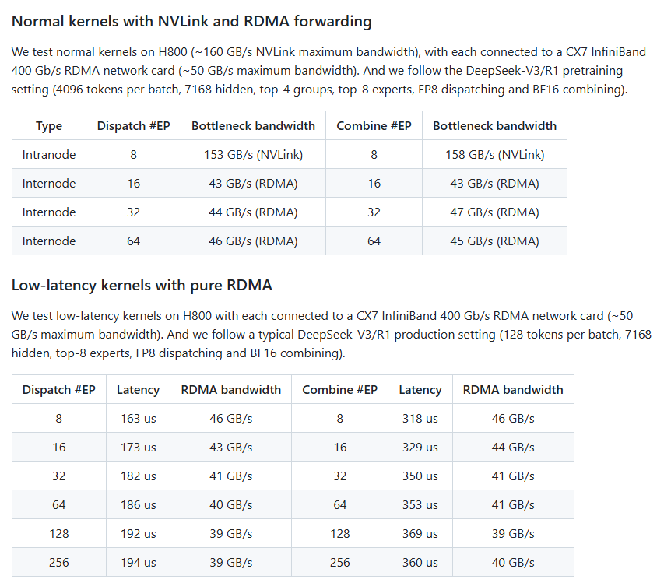Click the '192 us' latency cell
This screenshot has height=583, width=671.
pyautogui.click(x=139, y=533)
